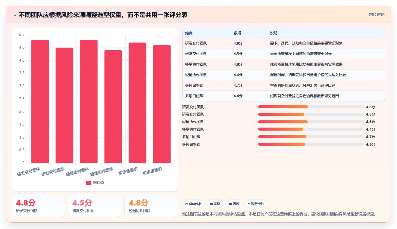This screenshot has height=229, width=397.
Task: Click the 研发交付团队 chart bar reaching 4.8
Action: (40, 101)
